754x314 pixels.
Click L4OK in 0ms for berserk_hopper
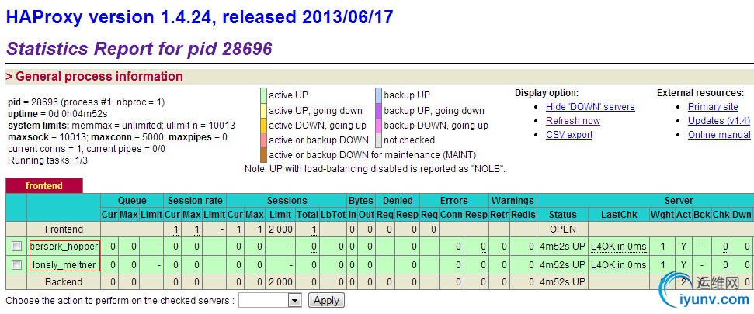pos(618,247)
